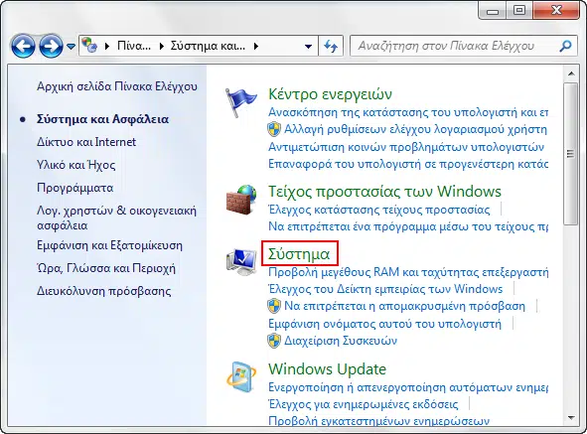This screenshot has height=434, width=587.
Task: Open the recent pages dropdown beside Forward
Action: (x=71, y=46)
